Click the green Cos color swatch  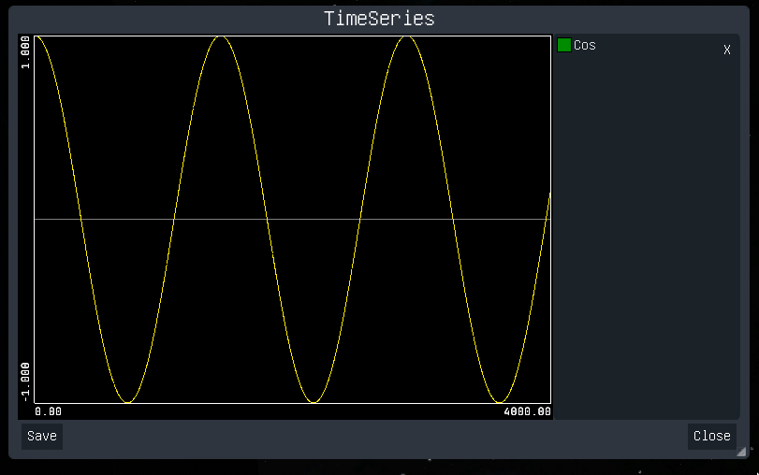point(564,45)
